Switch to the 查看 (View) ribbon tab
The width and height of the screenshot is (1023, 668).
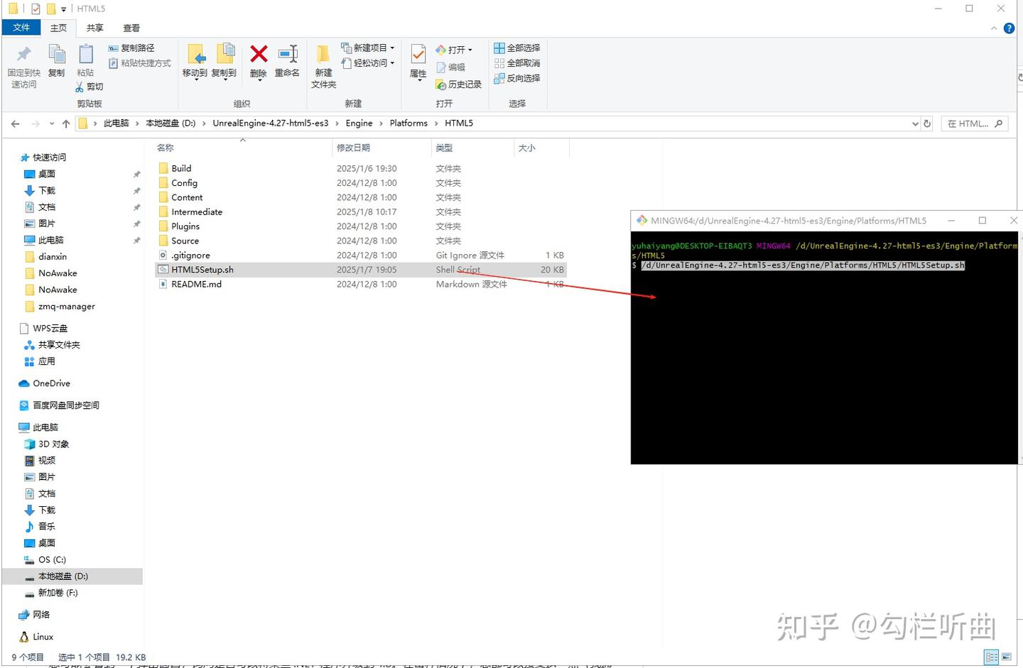click(131, 28)
